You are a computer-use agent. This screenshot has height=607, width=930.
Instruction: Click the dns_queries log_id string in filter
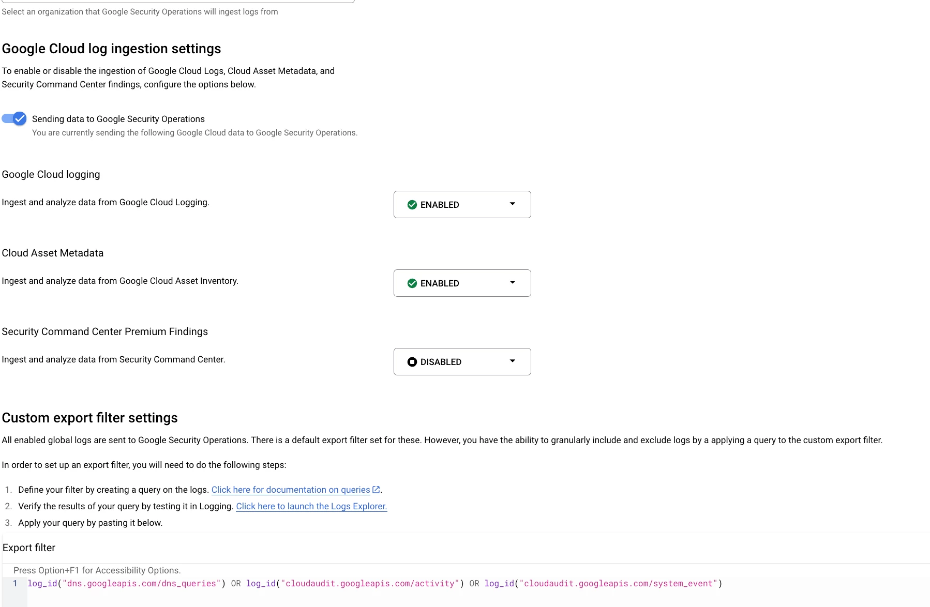[142, 583]
